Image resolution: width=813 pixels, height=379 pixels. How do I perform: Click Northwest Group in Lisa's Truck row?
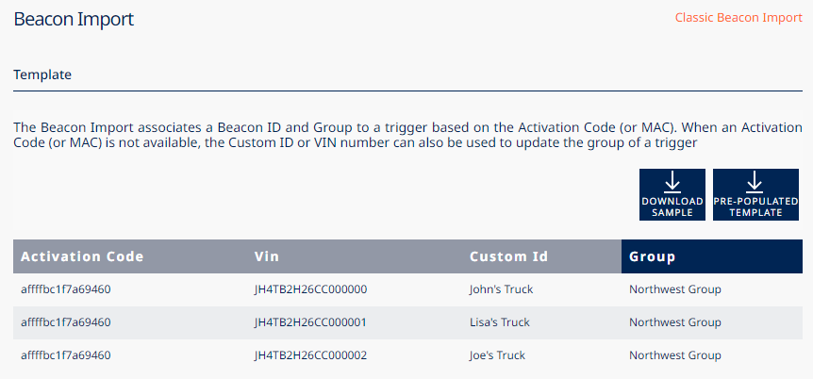click(675, 322)
